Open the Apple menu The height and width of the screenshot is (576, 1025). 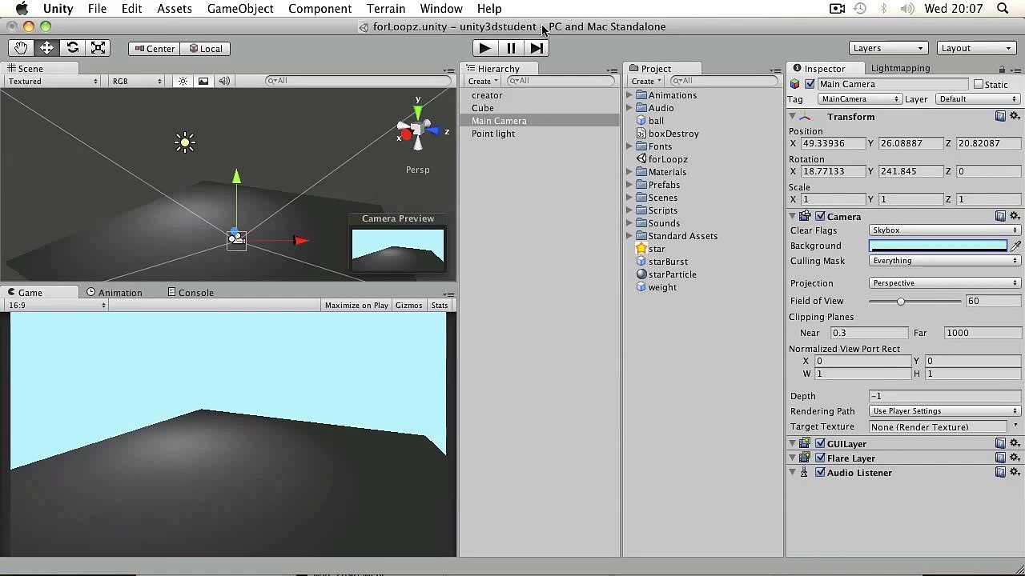pos(22,9)
